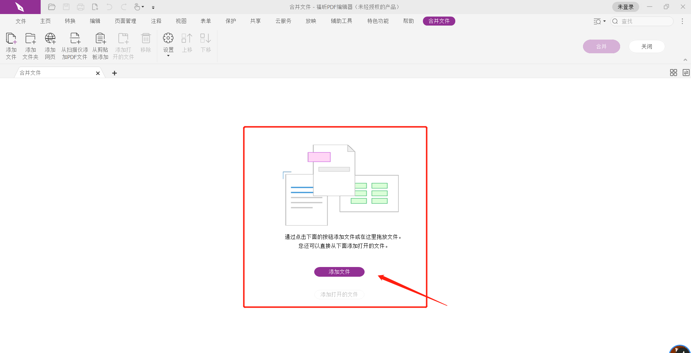Expand the 设置 dropdown arrow

click(x=168, y=56)
